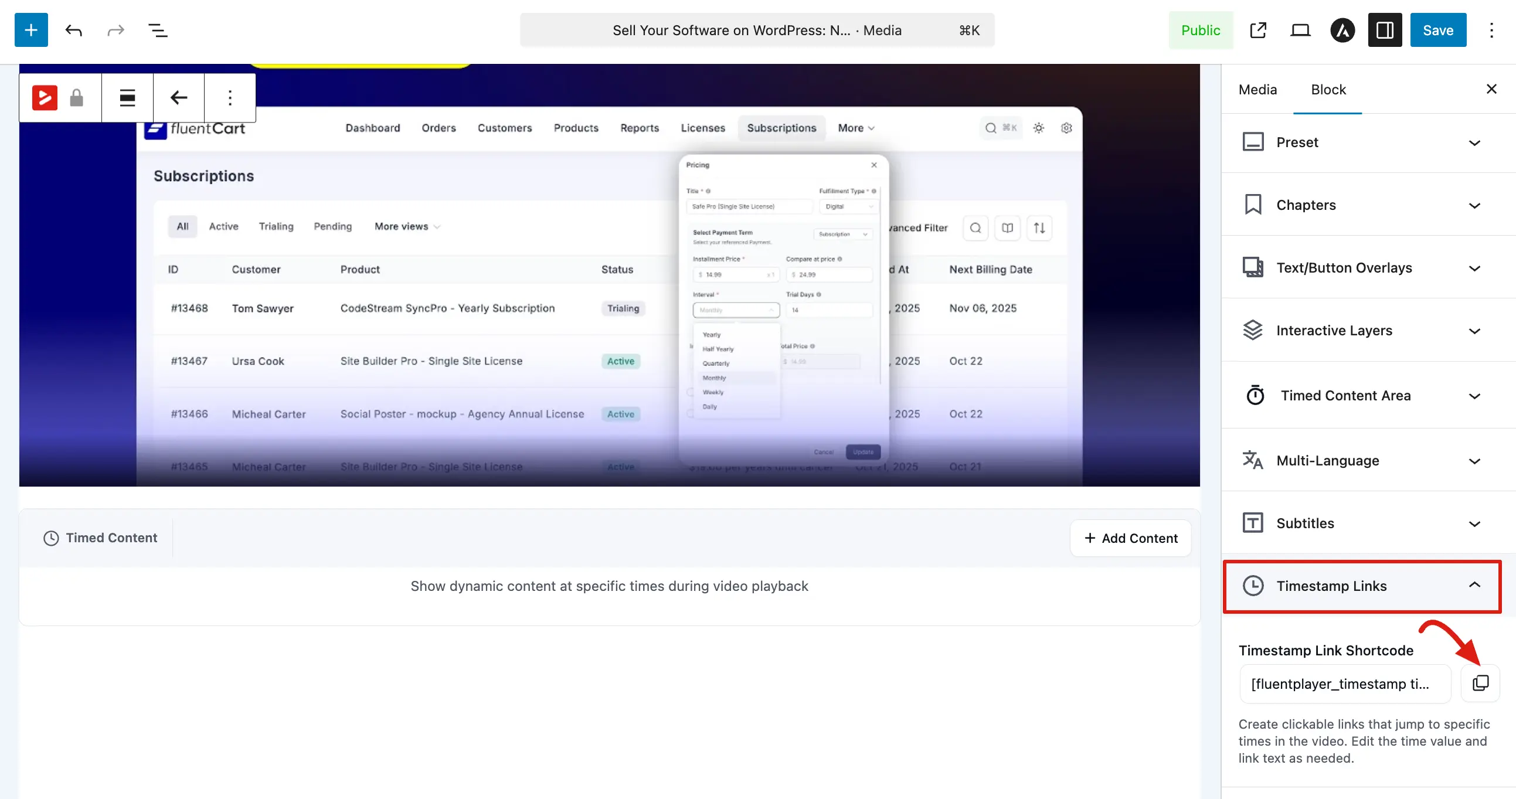Toggle FluentCart light/dark theme sun icon
This screenshot has height=799, width=1516.
[x=1039, y=128]
